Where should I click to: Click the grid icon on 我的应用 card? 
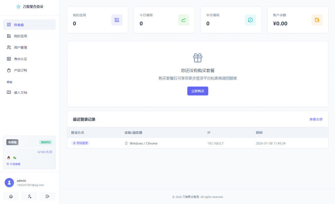(x=117, y=20)
